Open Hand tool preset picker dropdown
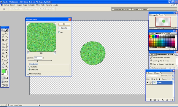 [x=7, y=9]
